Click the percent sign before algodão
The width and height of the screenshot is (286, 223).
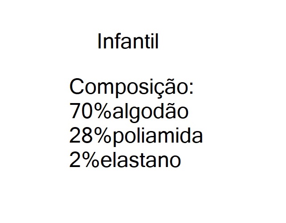click(103, 112)
